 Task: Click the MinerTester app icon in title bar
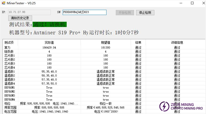point(4,3)
